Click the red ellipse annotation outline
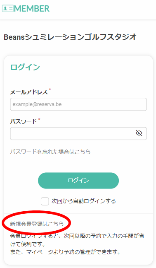Screen dimensions: 156x268 (x=36, y=223)
